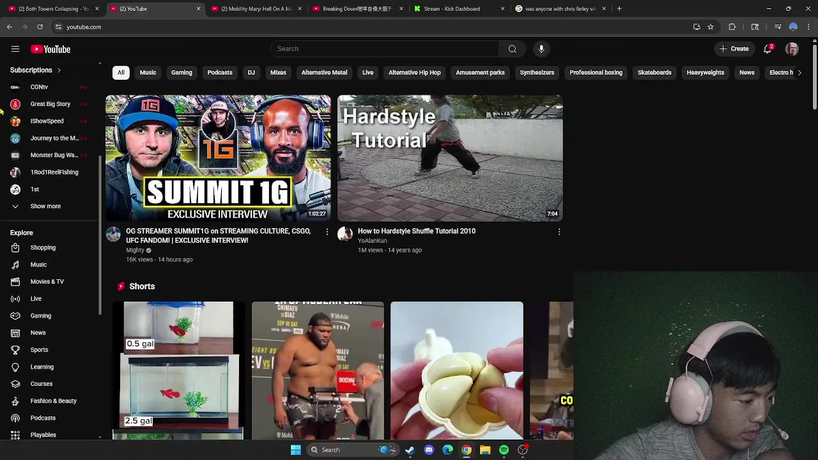Viewport: 818px width, 460px height.
Task: Go back with the browser back arrow
Action: pos(10,27)
